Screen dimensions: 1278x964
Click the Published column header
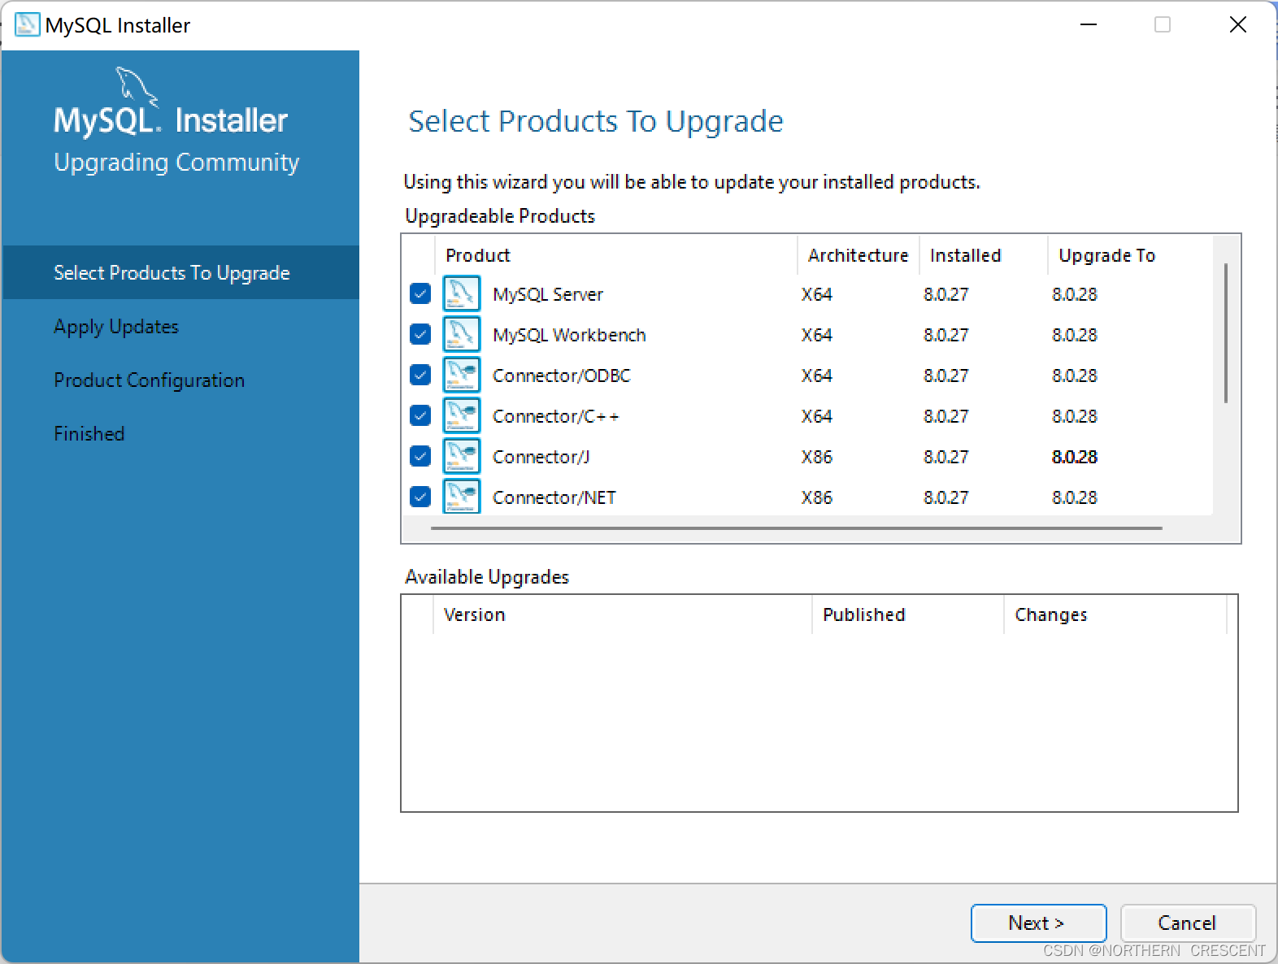[x=908, y=614]
